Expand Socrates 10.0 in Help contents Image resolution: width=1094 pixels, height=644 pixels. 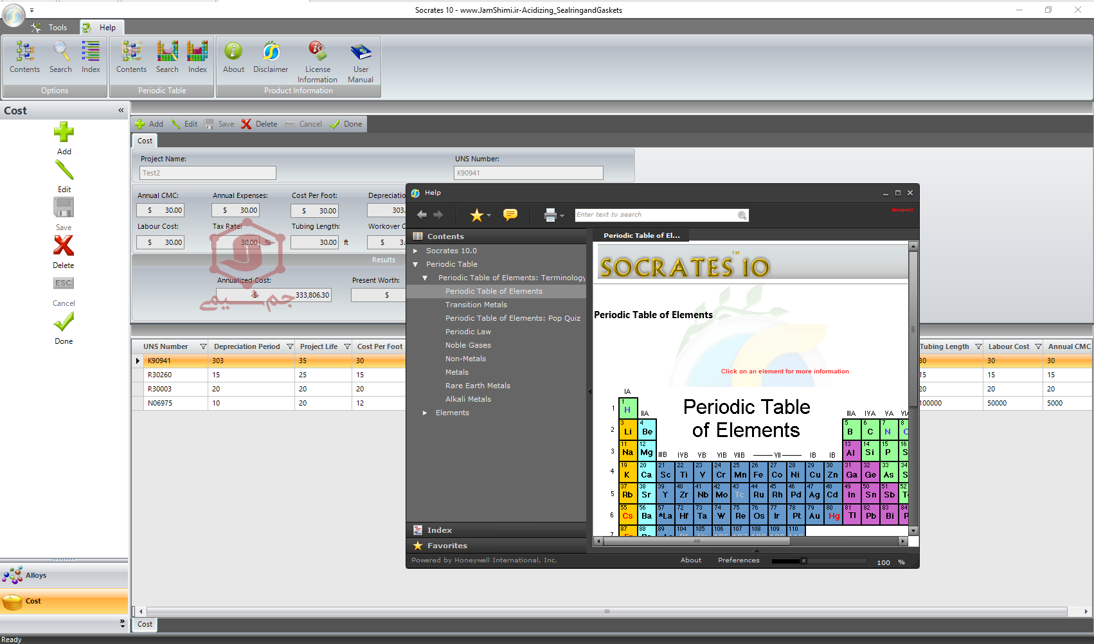[415, 251]
